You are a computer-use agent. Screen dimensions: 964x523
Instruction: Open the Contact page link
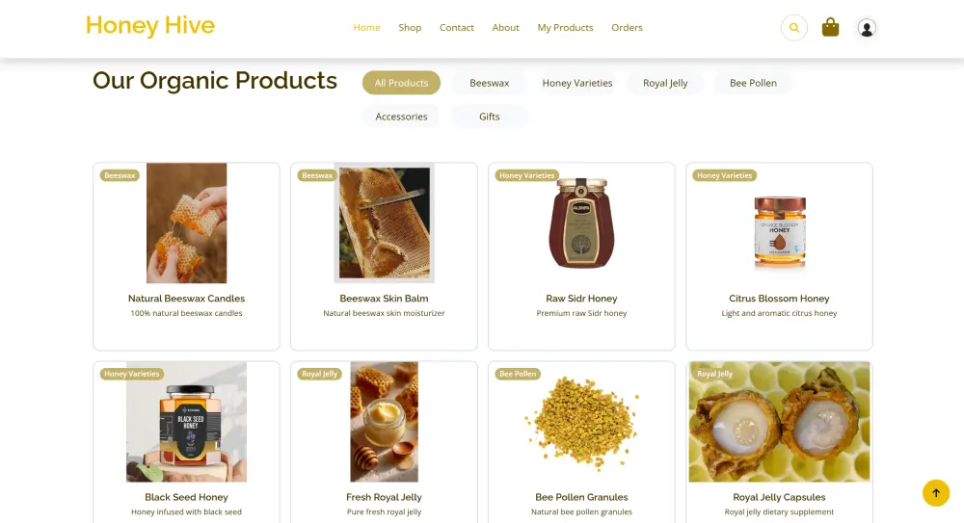click(x=456, y=28)
